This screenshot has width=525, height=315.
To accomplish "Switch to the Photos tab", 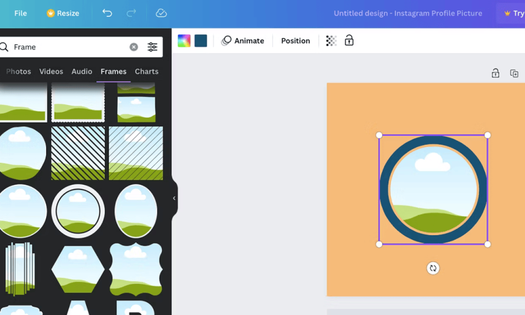I will click(x=18, y=71).
